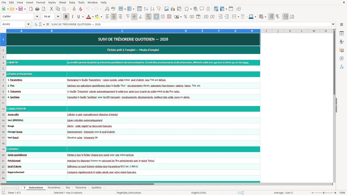Open sidebar Styles panel
This screenshot has height=195, width=347.
pos(342,42)
